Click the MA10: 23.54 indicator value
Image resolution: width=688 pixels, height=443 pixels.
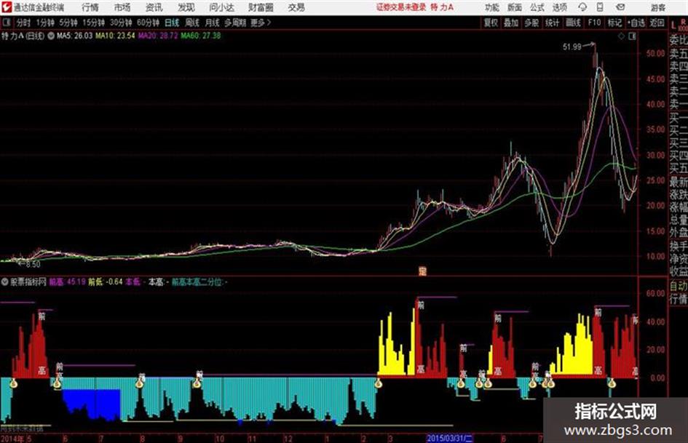(115, 36)
